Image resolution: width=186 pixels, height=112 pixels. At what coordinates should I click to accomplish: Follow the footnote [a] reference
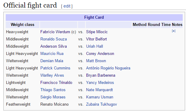[174, 31]
